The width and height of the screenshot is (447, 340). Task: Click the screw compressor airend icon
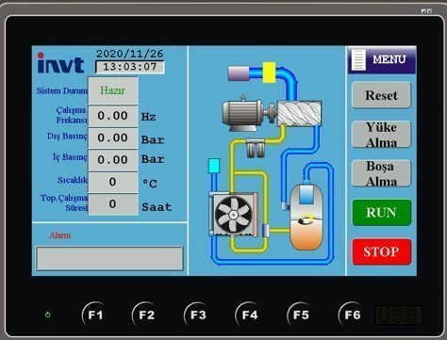tap(299, 113)
